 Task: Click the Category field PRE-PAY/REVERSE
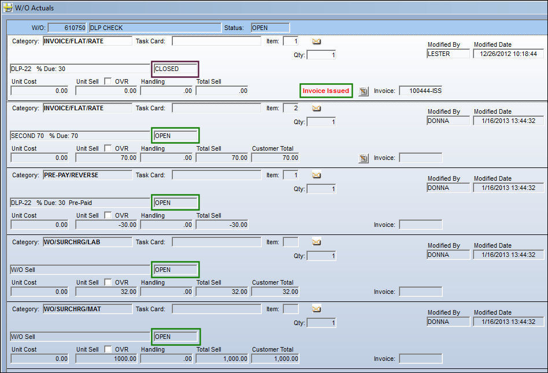(x=88, y=176)
